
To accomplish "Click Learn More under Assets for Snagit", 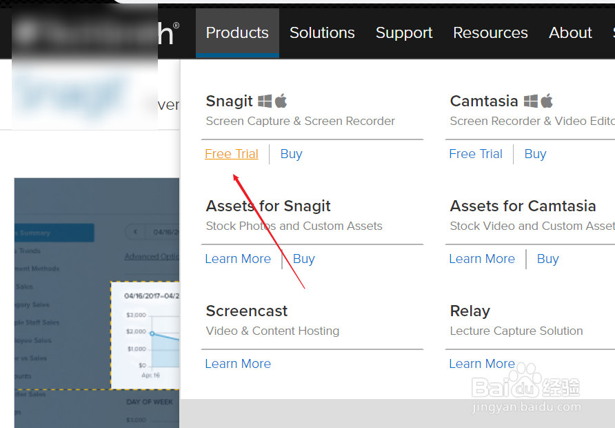I will pyautogui.click(x=238, y=259).
